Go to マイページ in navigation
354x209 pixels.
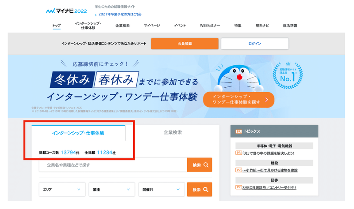(x=152, y=26)
